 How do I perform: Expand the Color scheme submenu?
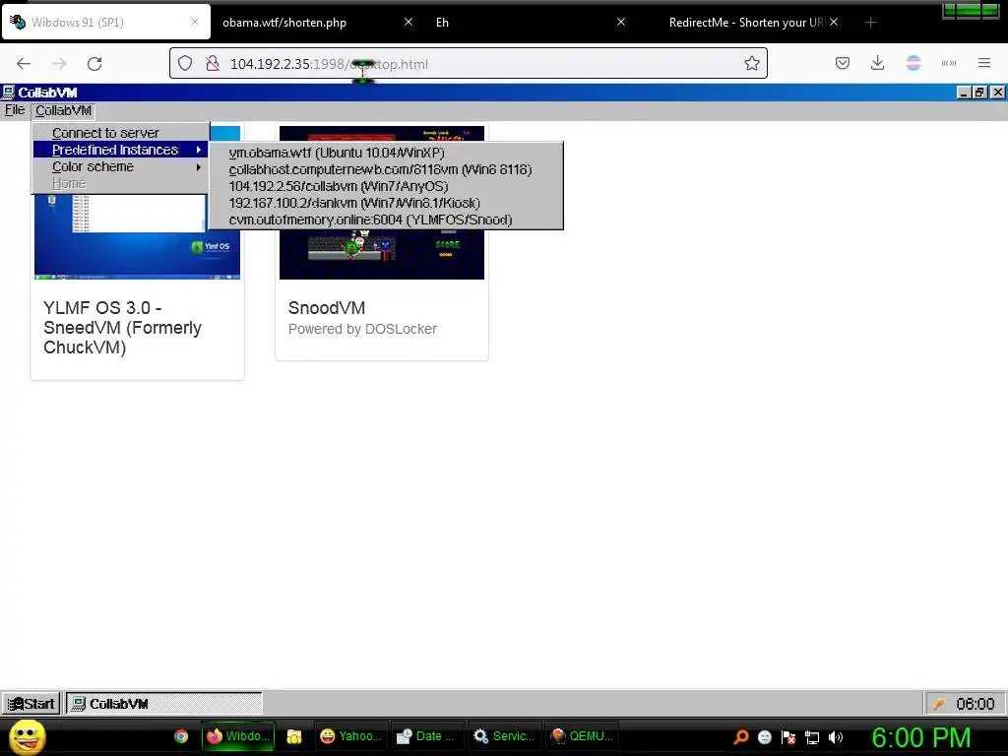tap(120, 166)
